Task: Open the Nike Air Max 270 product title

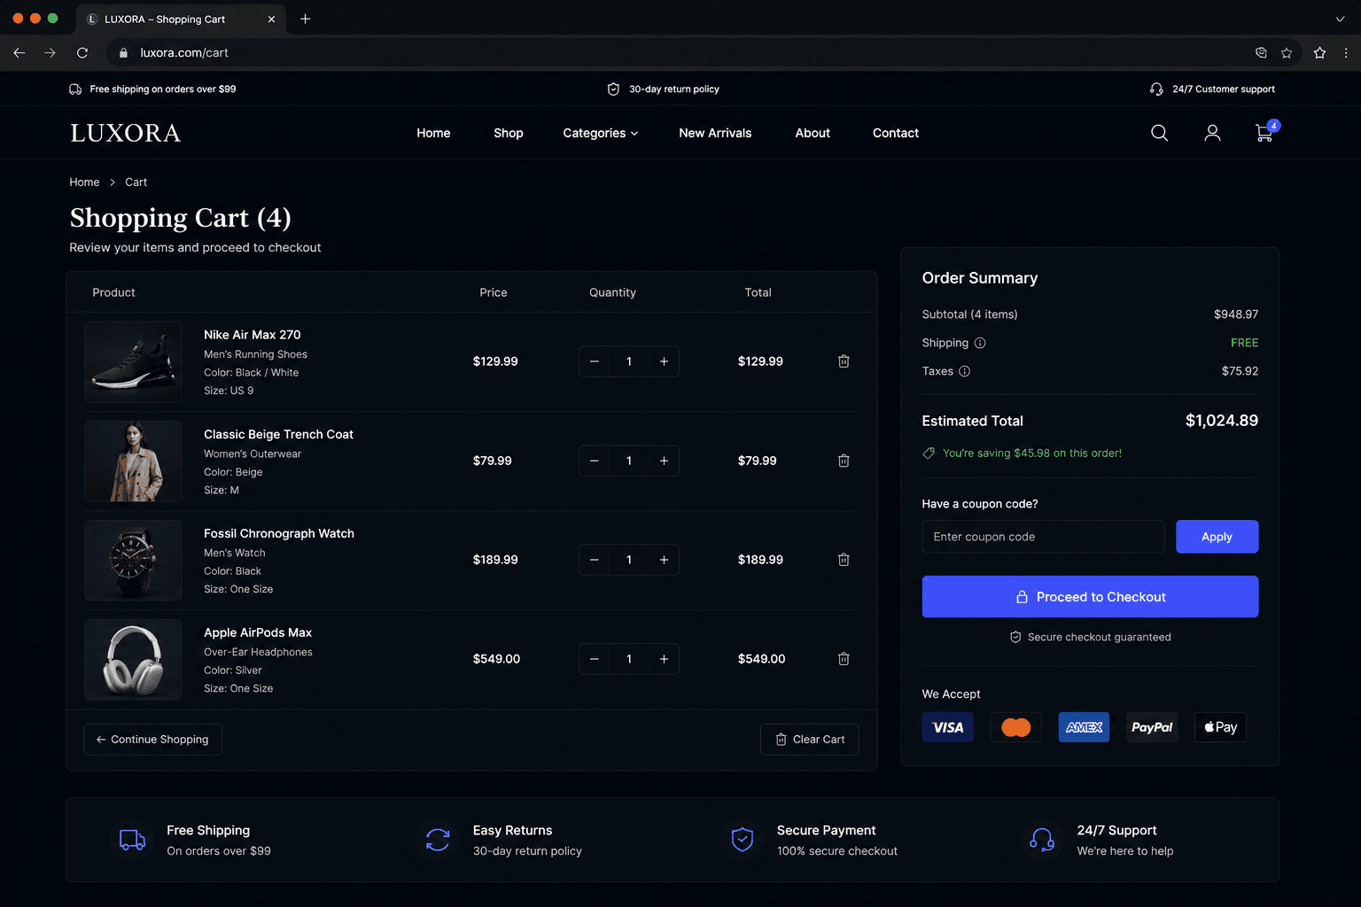Action: click(x=253, y=335)
